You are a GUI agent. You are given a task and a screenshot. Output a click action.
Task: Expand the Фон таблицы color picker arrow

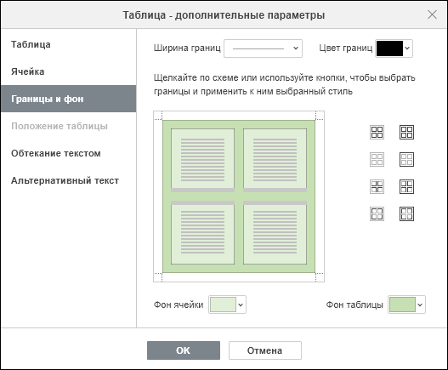pyautogui.click(x=420, y=305)
